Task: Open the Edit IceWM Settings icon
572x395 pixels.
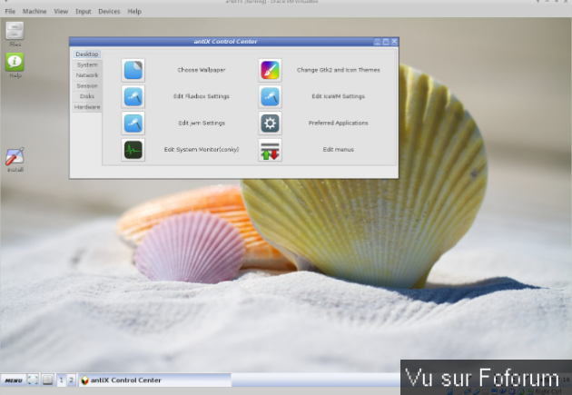Action: pos(270,96)
